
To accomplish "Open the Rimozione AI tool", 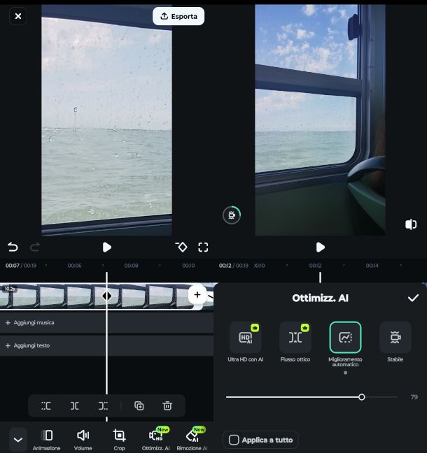I will click(x=192, y=440).
